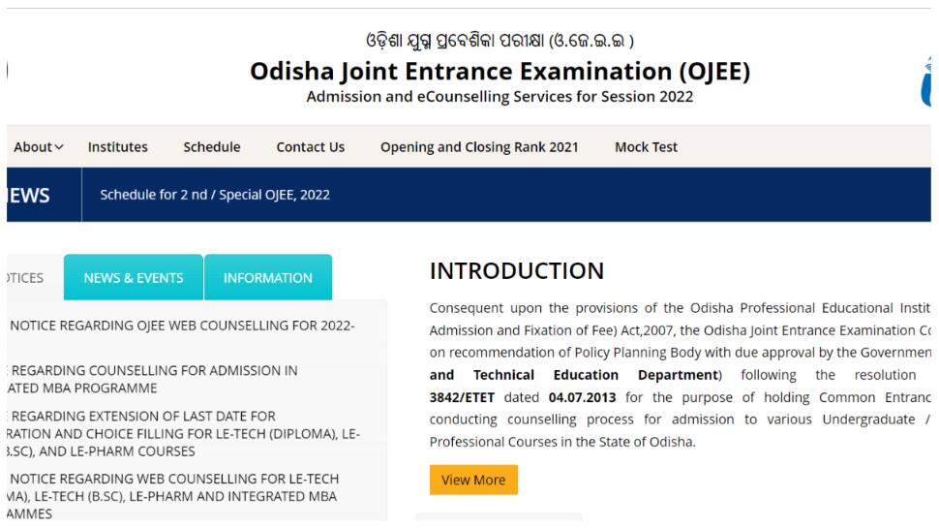Click the Odisha Joint Entrance Examination heading
This screenshot has width=939, height=529.
point(500,71)
